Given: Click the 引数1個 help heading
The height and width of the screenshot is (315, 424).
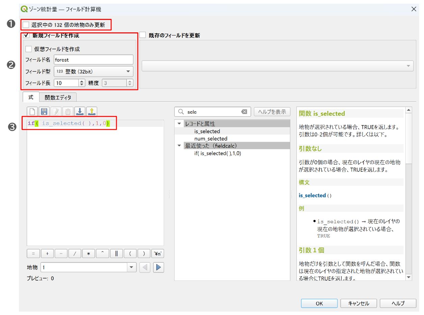Looking at the screenshot, I should [311, 250].
